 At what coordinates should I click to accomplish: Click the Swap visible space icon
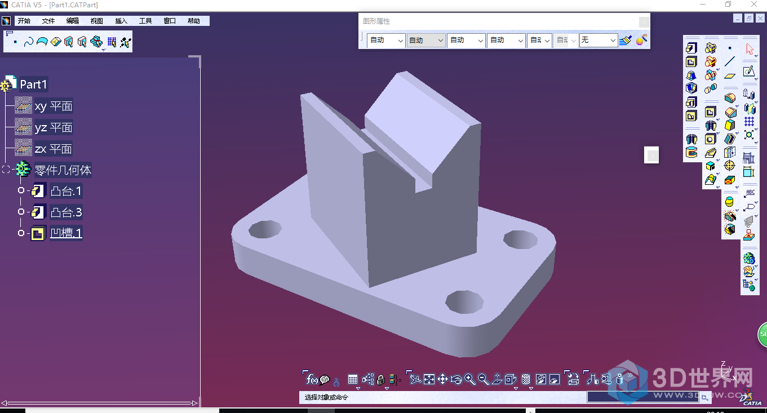tap(554, 379)
